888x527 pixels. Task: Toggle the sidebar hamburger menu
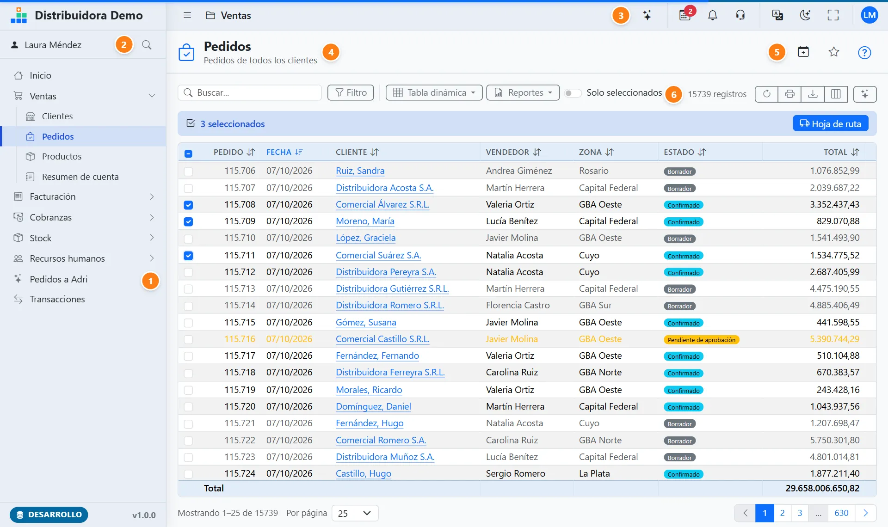pos(187,15)
